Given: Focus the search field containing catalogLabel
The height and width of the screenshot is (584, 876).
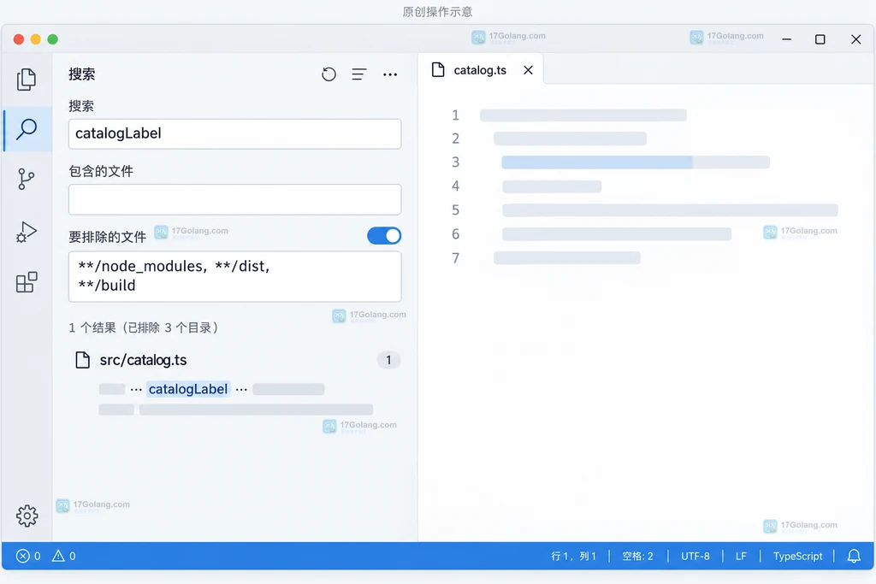Looking at the screenshot, I should tap(234, 133).
